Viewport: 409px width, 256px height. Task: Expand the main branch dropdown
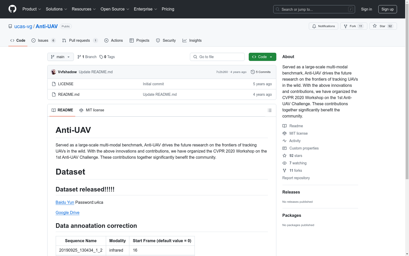click(61, 57)
